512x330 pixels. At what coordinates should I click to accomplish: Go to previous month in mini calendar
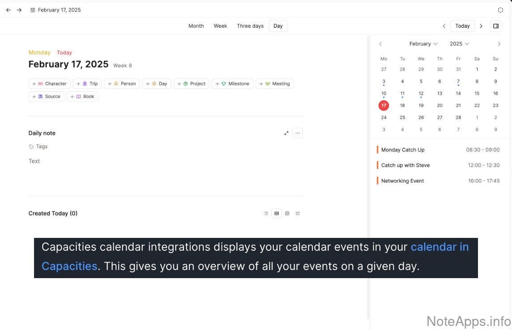pos(380,44)
